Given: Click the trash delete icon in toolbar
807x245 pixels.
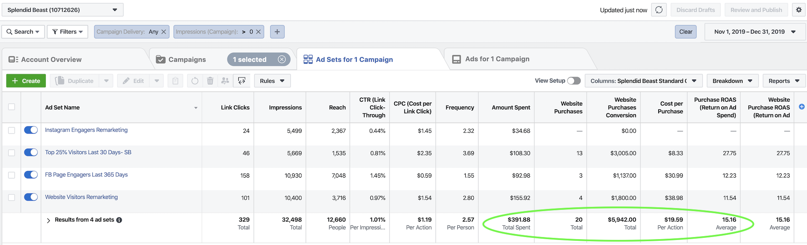Looking at the screenshot, I should [210, 81].
